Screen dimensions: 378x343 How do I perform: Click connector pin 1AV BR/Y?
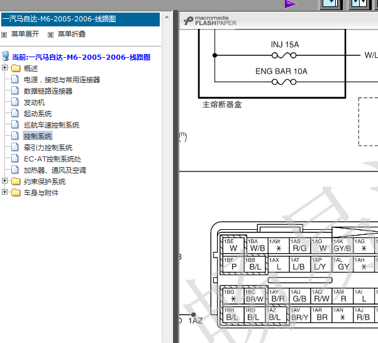tap(300, 315)
